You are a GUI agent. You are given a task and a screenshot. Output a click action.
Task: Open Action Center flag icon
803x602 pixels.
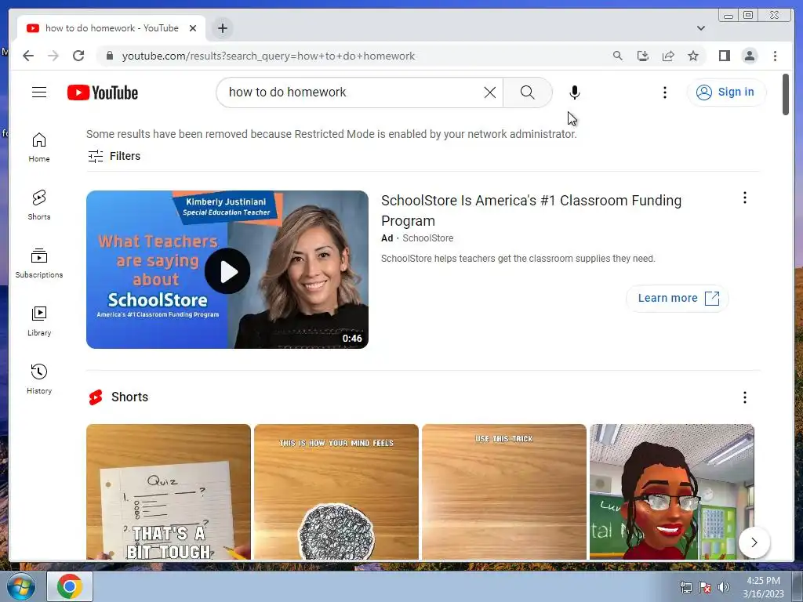[705, 587]
